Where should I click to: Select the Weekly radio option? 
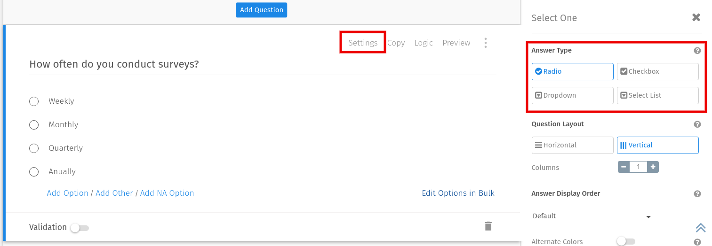[x=34, y=101]
